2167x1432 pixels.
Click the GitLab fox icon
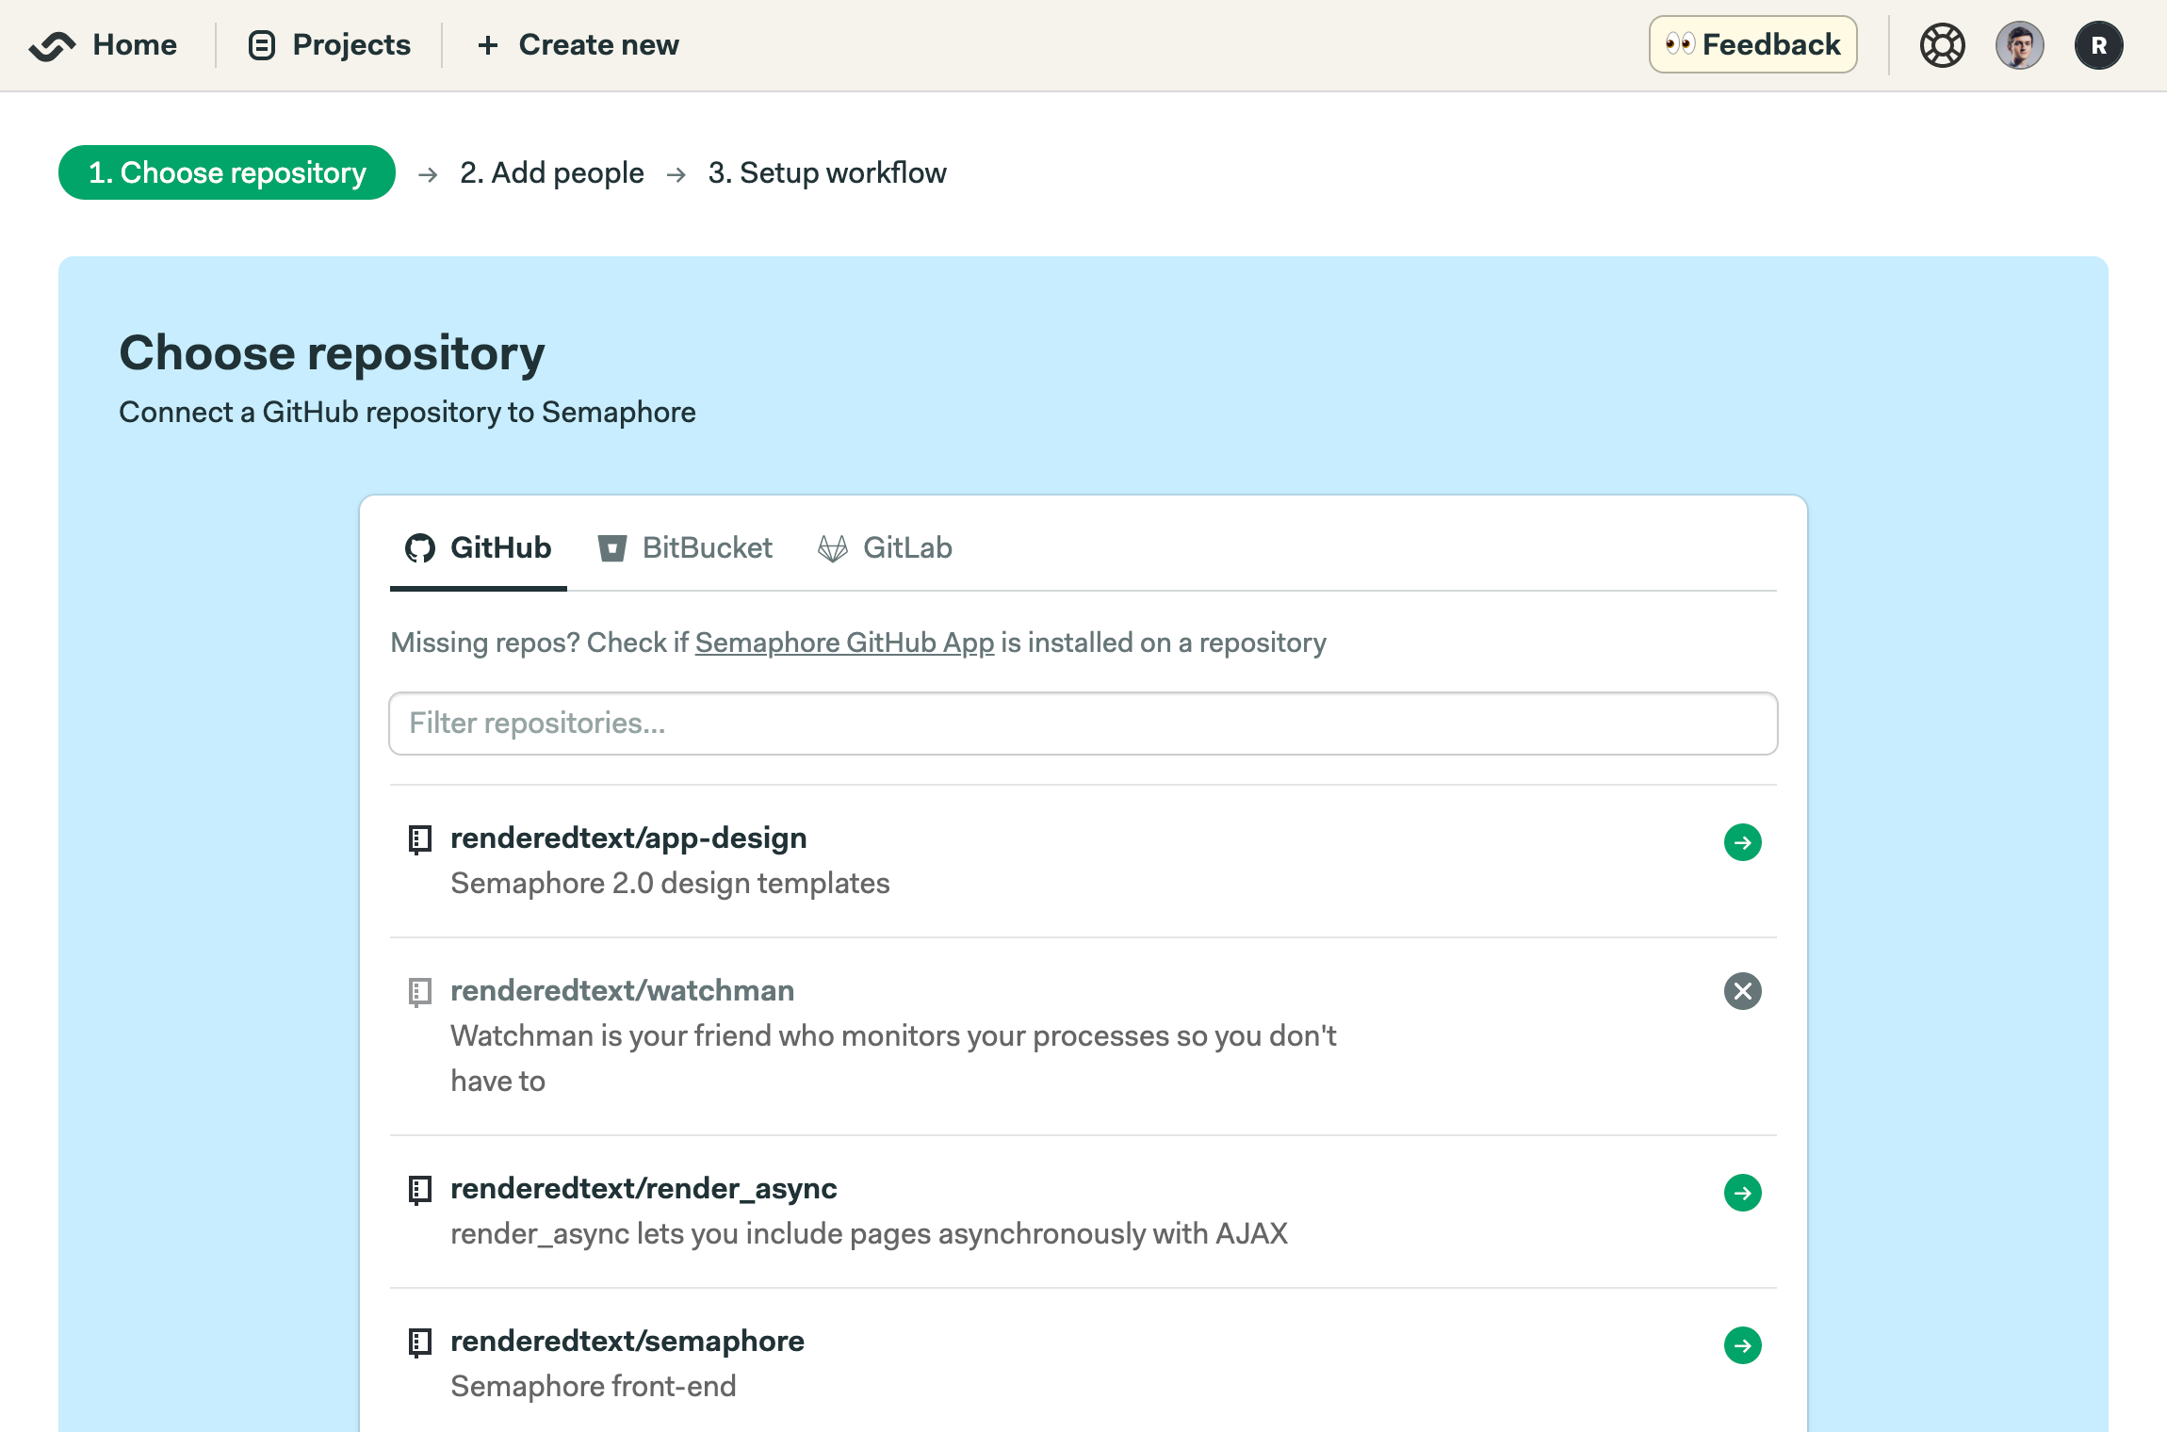833,548
